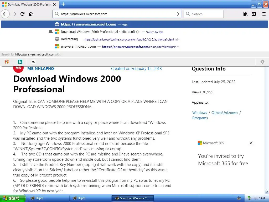Switch to first Mypal taskbar window
The width and height of the screenshot is (269, 202).
[x=49, y=198]
